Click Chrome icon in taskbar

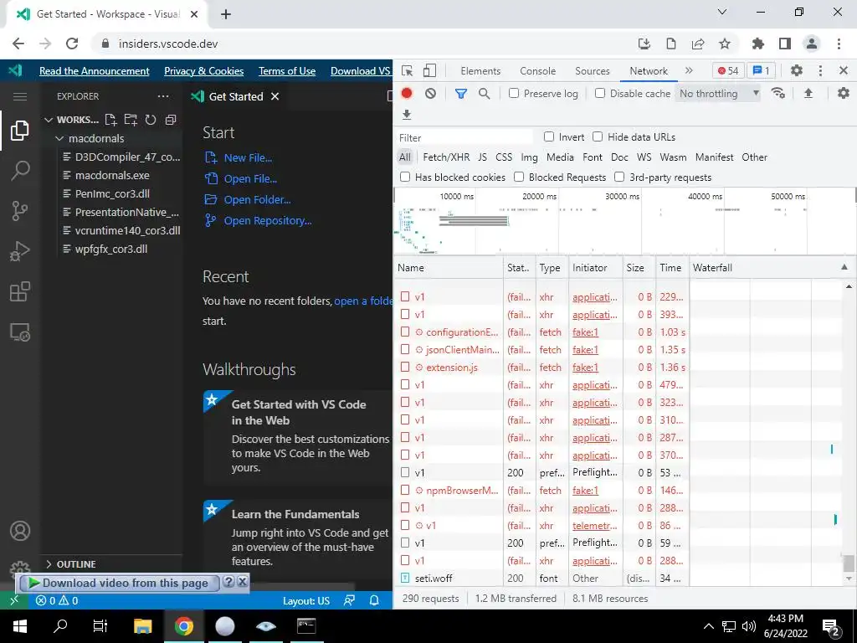pos(184,625)
